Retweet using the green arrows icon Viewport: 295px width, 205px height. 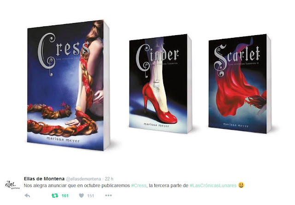(x=55, y=196)
